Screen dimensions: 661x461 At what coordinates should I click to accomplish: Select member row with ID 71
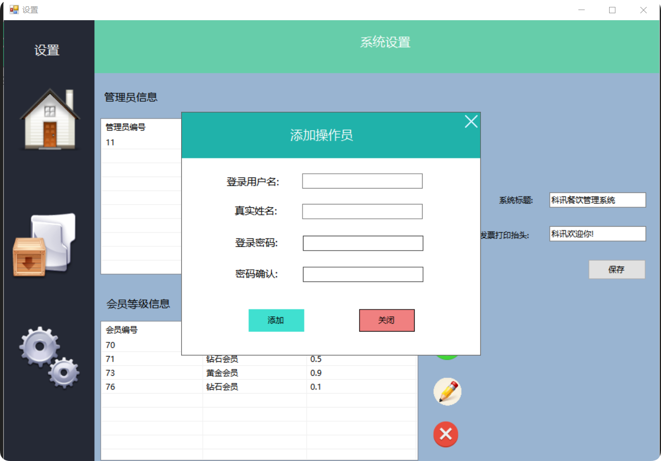[259, 359]
